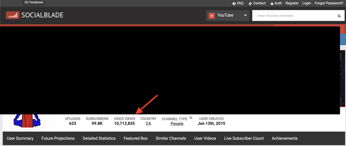Viewport: 346px width, 146px height.
Task: Click the magnifier search icon
Action: click(x=339, y=16)
